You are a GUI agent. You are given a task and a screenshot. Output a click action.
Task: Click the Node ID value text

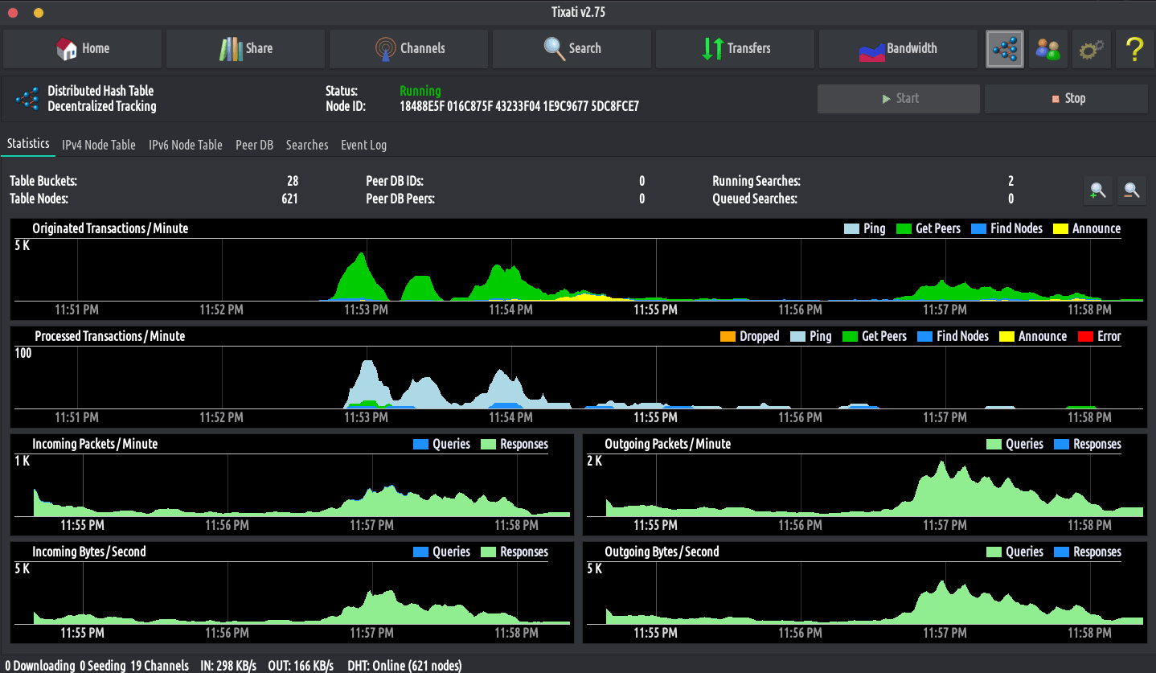pos(519,106)
